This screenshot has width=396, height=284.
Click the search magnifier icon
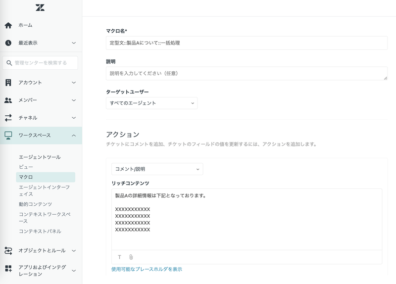[x=9, y=63]
